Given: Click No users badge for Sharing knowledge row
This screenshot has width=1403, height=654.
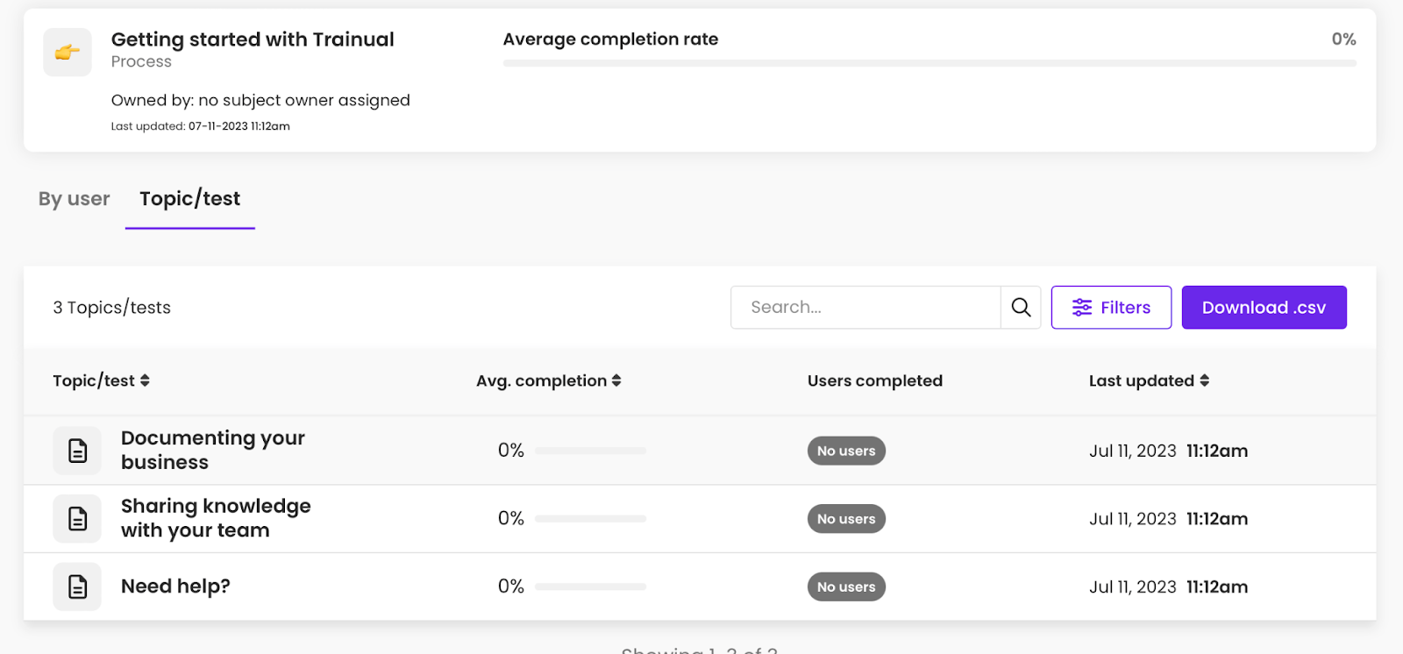Looking at the screenshot, I should point(846,519).
